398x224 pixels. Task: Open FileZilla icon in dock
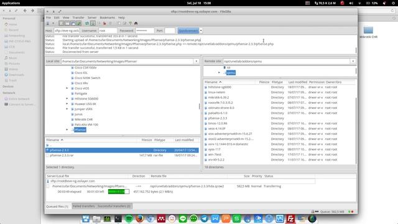pos(290,218)
